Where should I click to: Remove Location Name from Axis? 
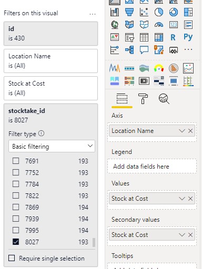[190, 131]
